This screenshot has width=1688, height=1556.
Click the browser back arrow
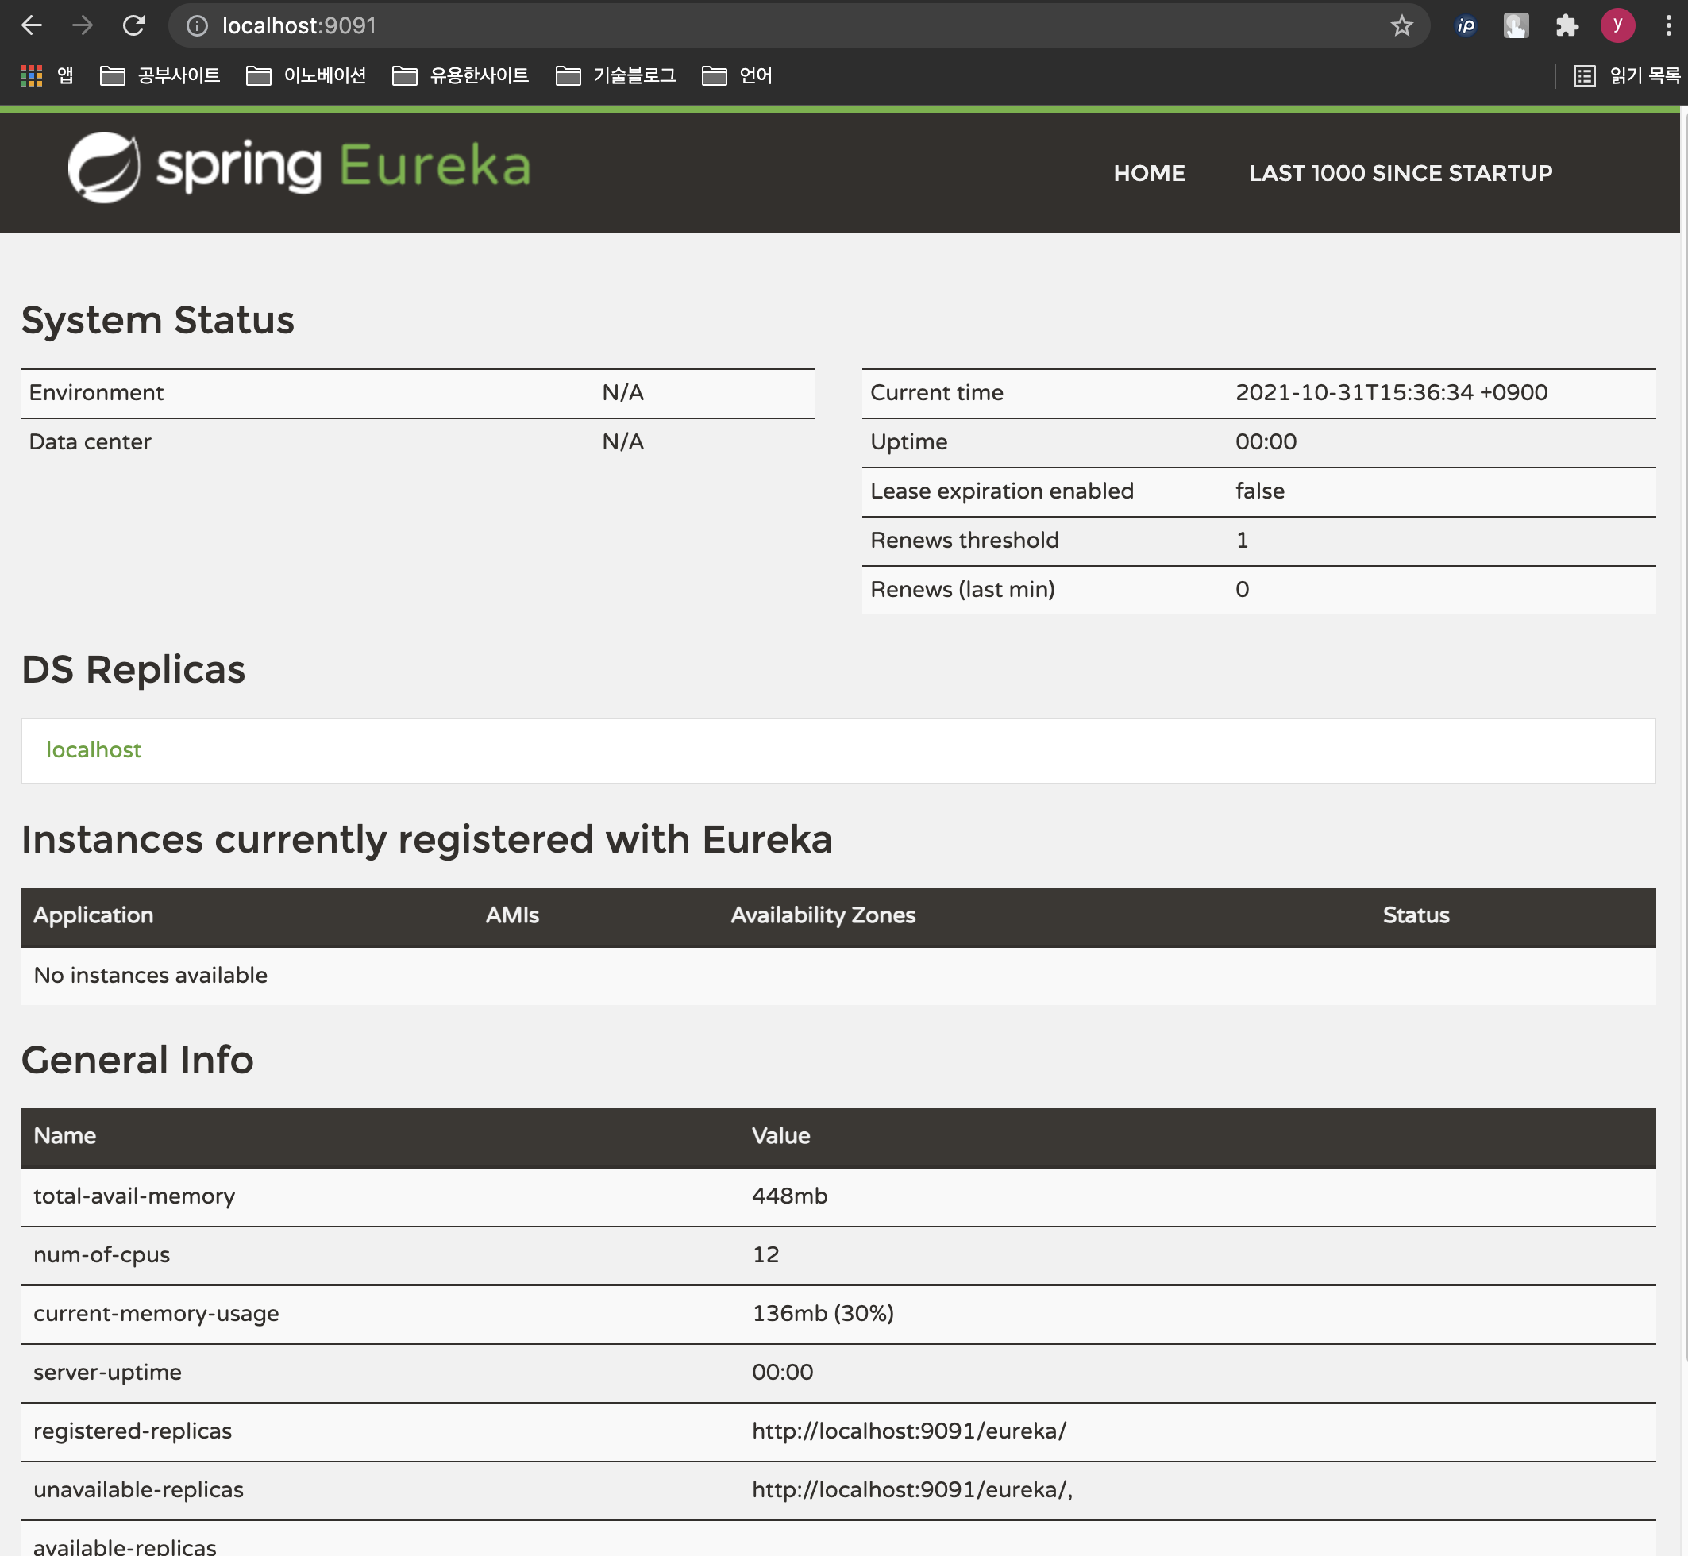[x=31, y=25]
